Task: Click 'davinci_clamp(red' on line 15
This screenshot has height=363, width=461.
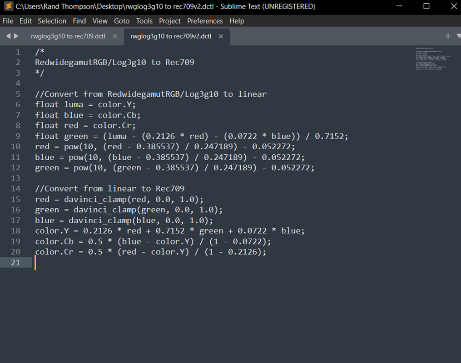Action: [x=105, y=199]
